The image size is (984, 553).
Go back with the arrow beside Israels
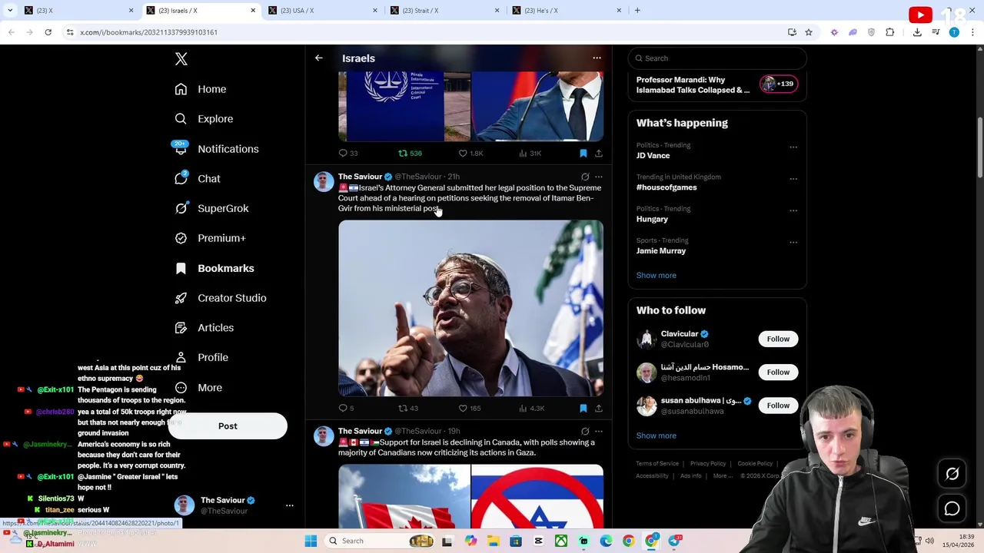click(318, 58)
